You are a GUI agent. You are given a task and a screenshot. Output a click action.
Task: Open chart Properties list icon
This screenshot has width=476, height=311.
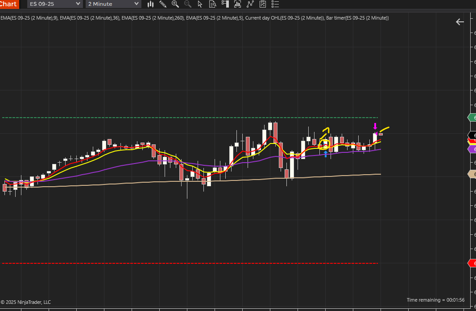[275, 4]
